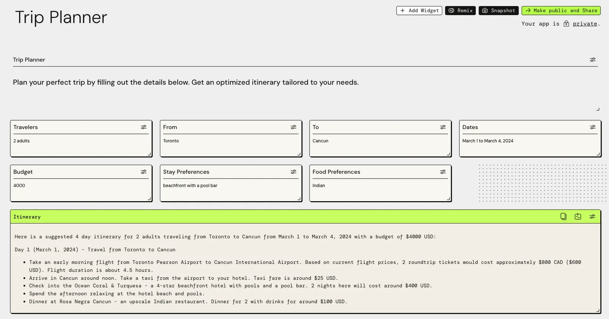The width and height of the screenshot is (609, 319).
Task: Open the private visibility link
Action: tap(585, 24)
